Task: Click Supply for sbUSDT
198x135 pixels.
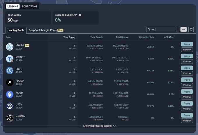Action: 187,56
